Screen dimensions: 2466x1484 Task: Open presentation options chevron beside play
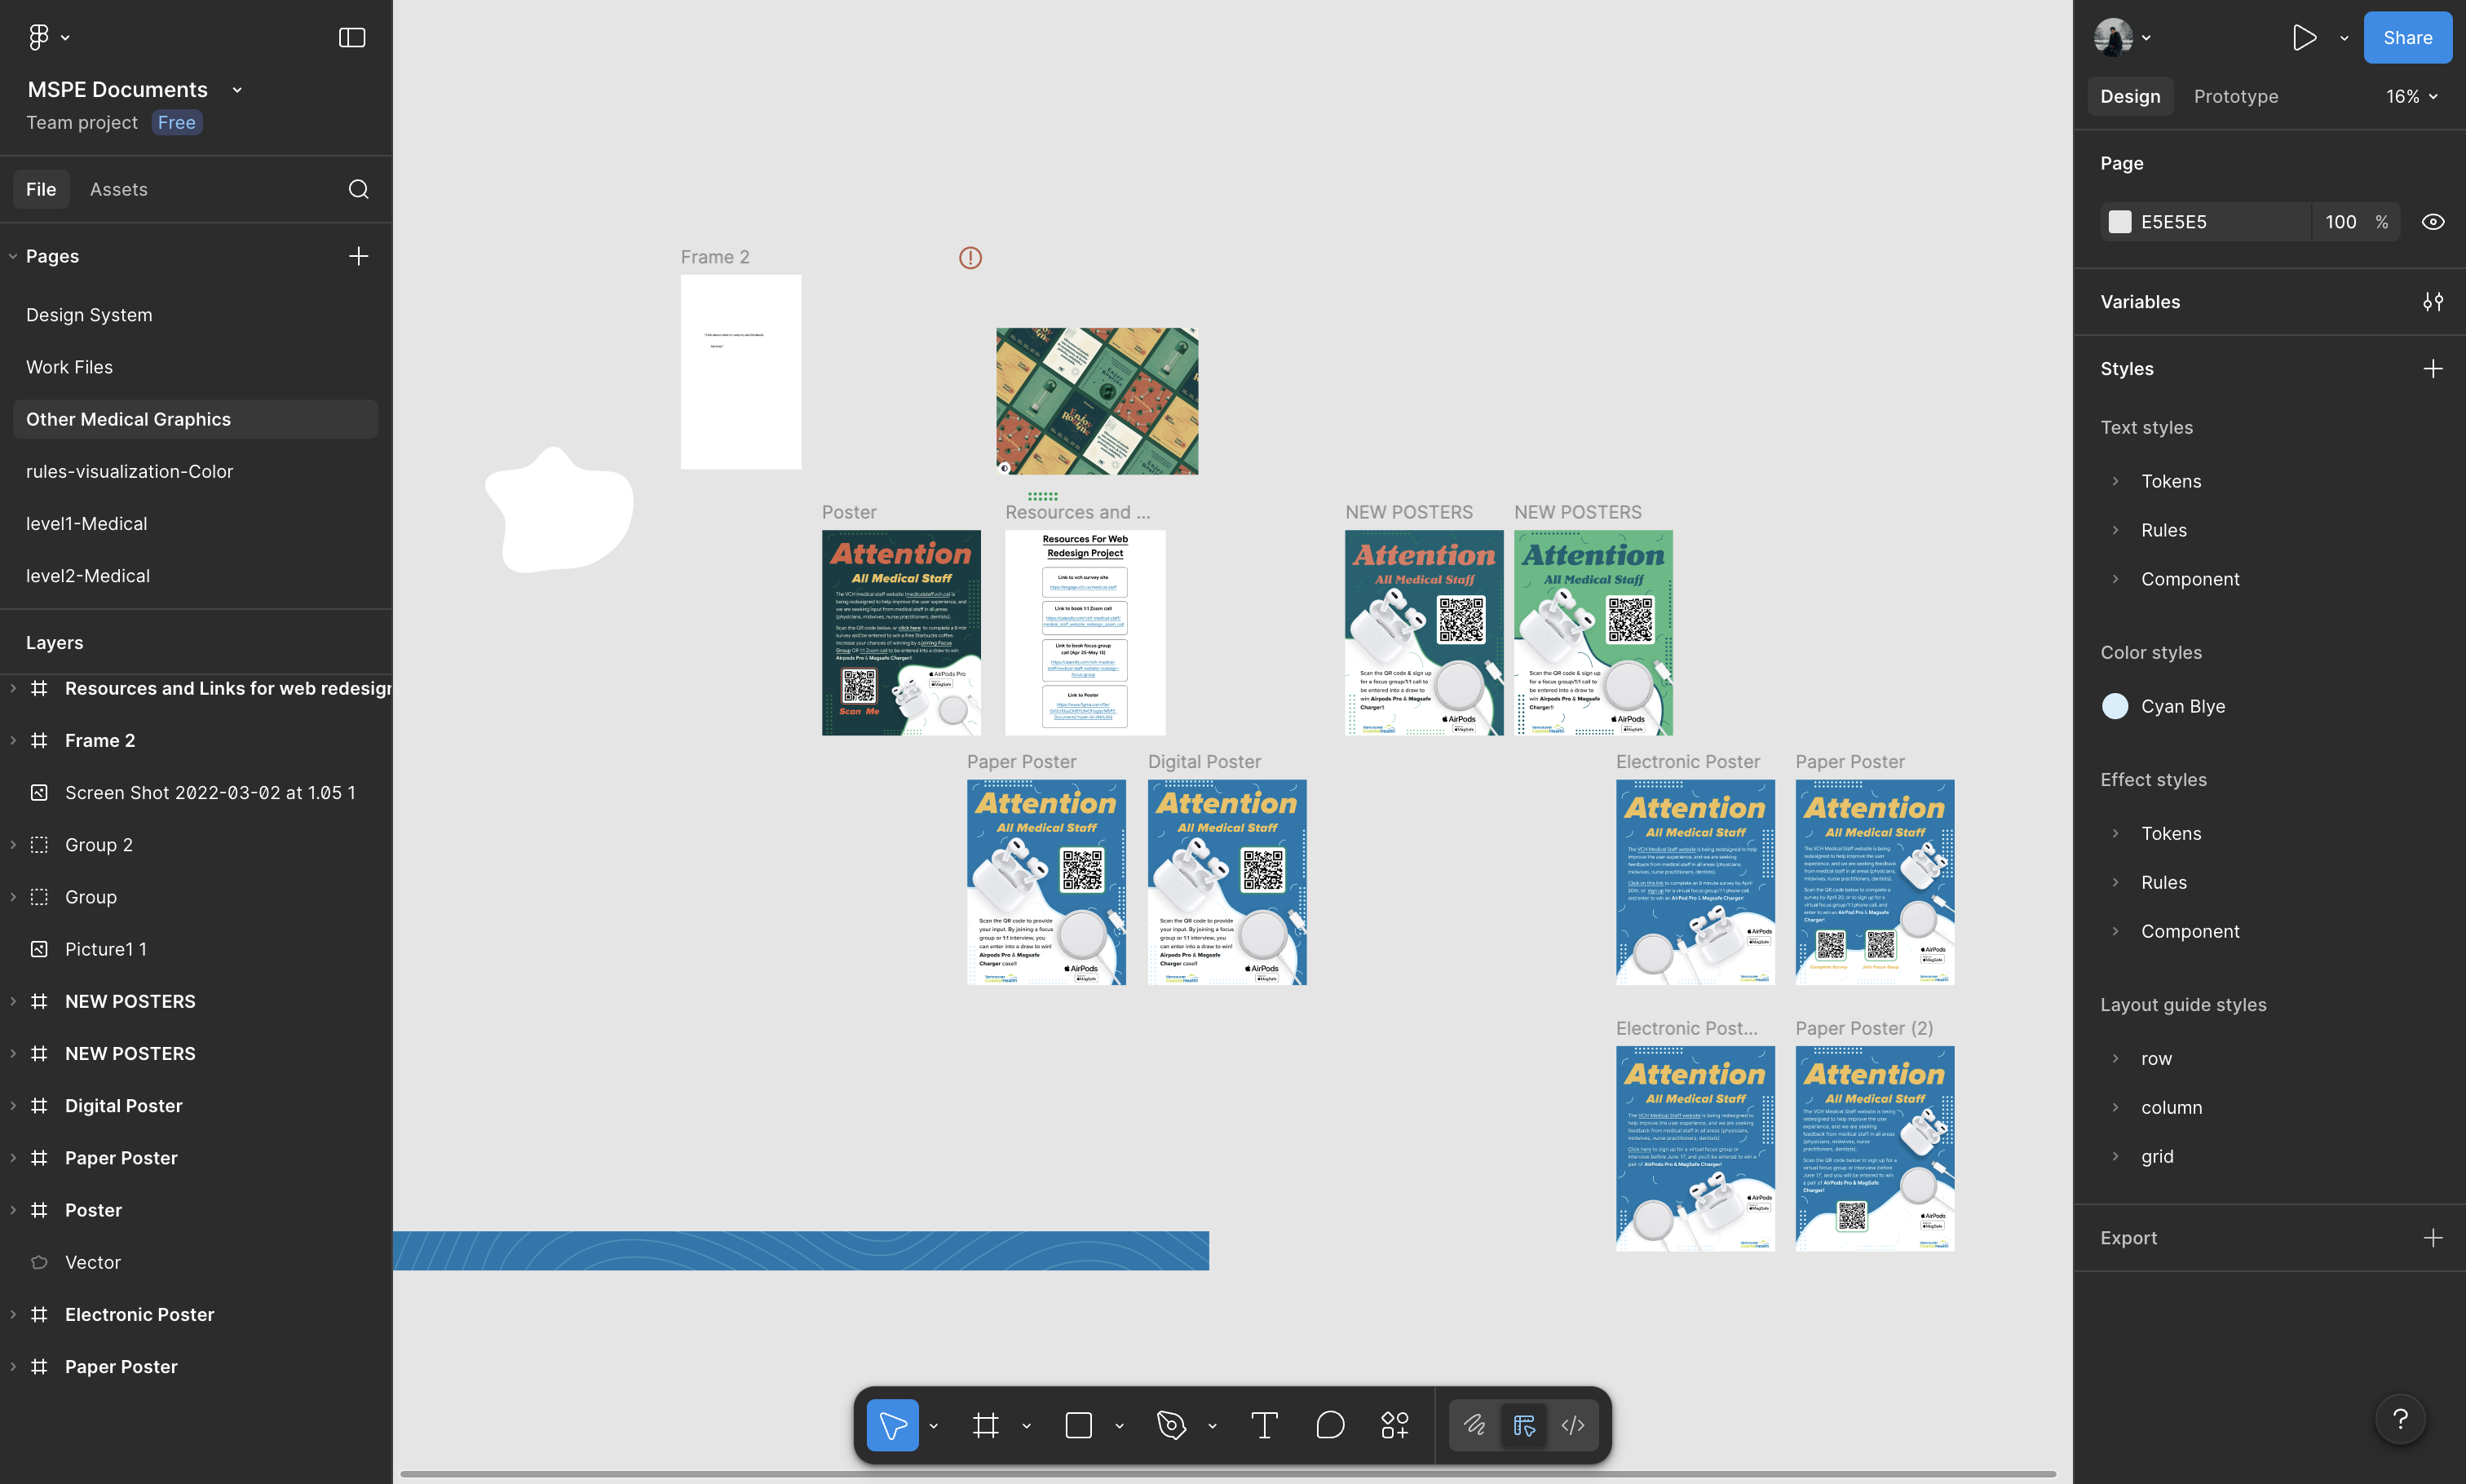[x=2344, y=38]
